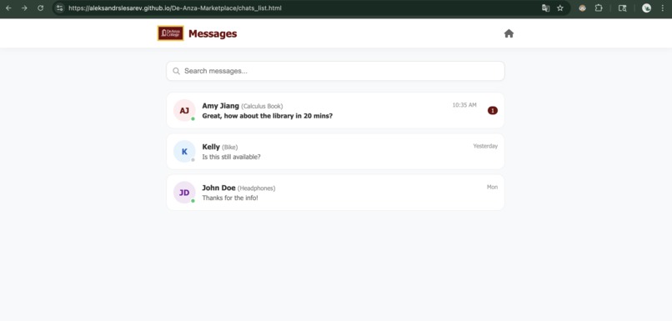Image resolution: width=672 pixels, height=321 pixels.
Task: Open the browser profile avatar
Action: tap(646, 8)
